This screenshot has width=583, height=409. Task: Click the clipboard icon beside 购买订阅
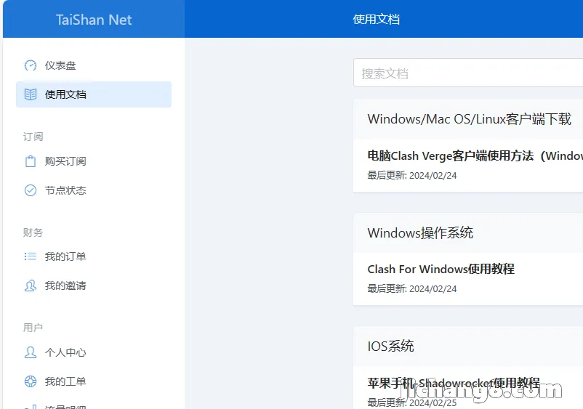31,161
